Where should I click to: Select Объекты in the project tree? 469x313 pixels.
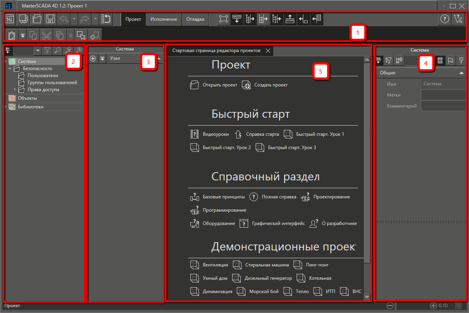tap(27, 98)
